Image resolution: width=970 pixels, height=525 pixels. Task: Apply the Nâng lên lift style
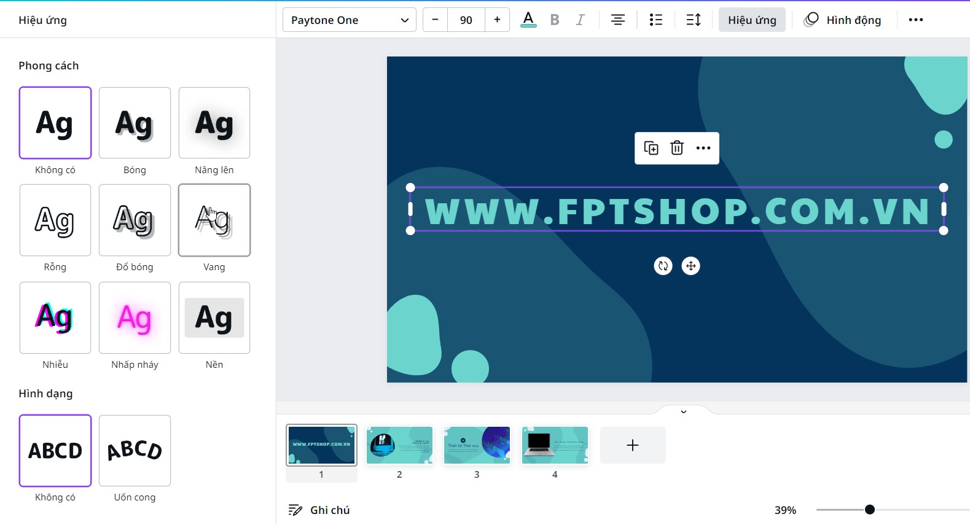coord(214,123)
